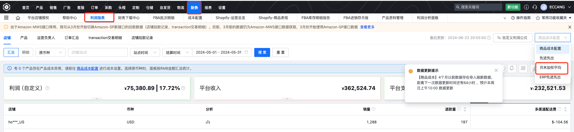Viewport: 574px width, 132px height.
Task: Open the 操作指南 guide link
Action: (521, 18)
